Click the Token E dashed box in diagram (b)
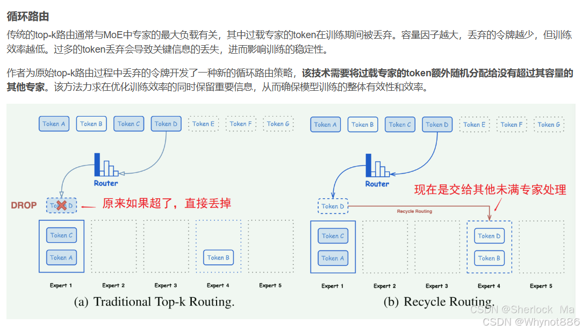 (x=475, y=124)
